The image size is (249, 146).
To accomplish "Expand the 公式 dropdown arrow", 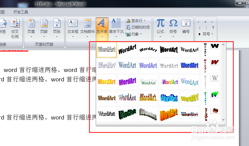I will 160,37.
